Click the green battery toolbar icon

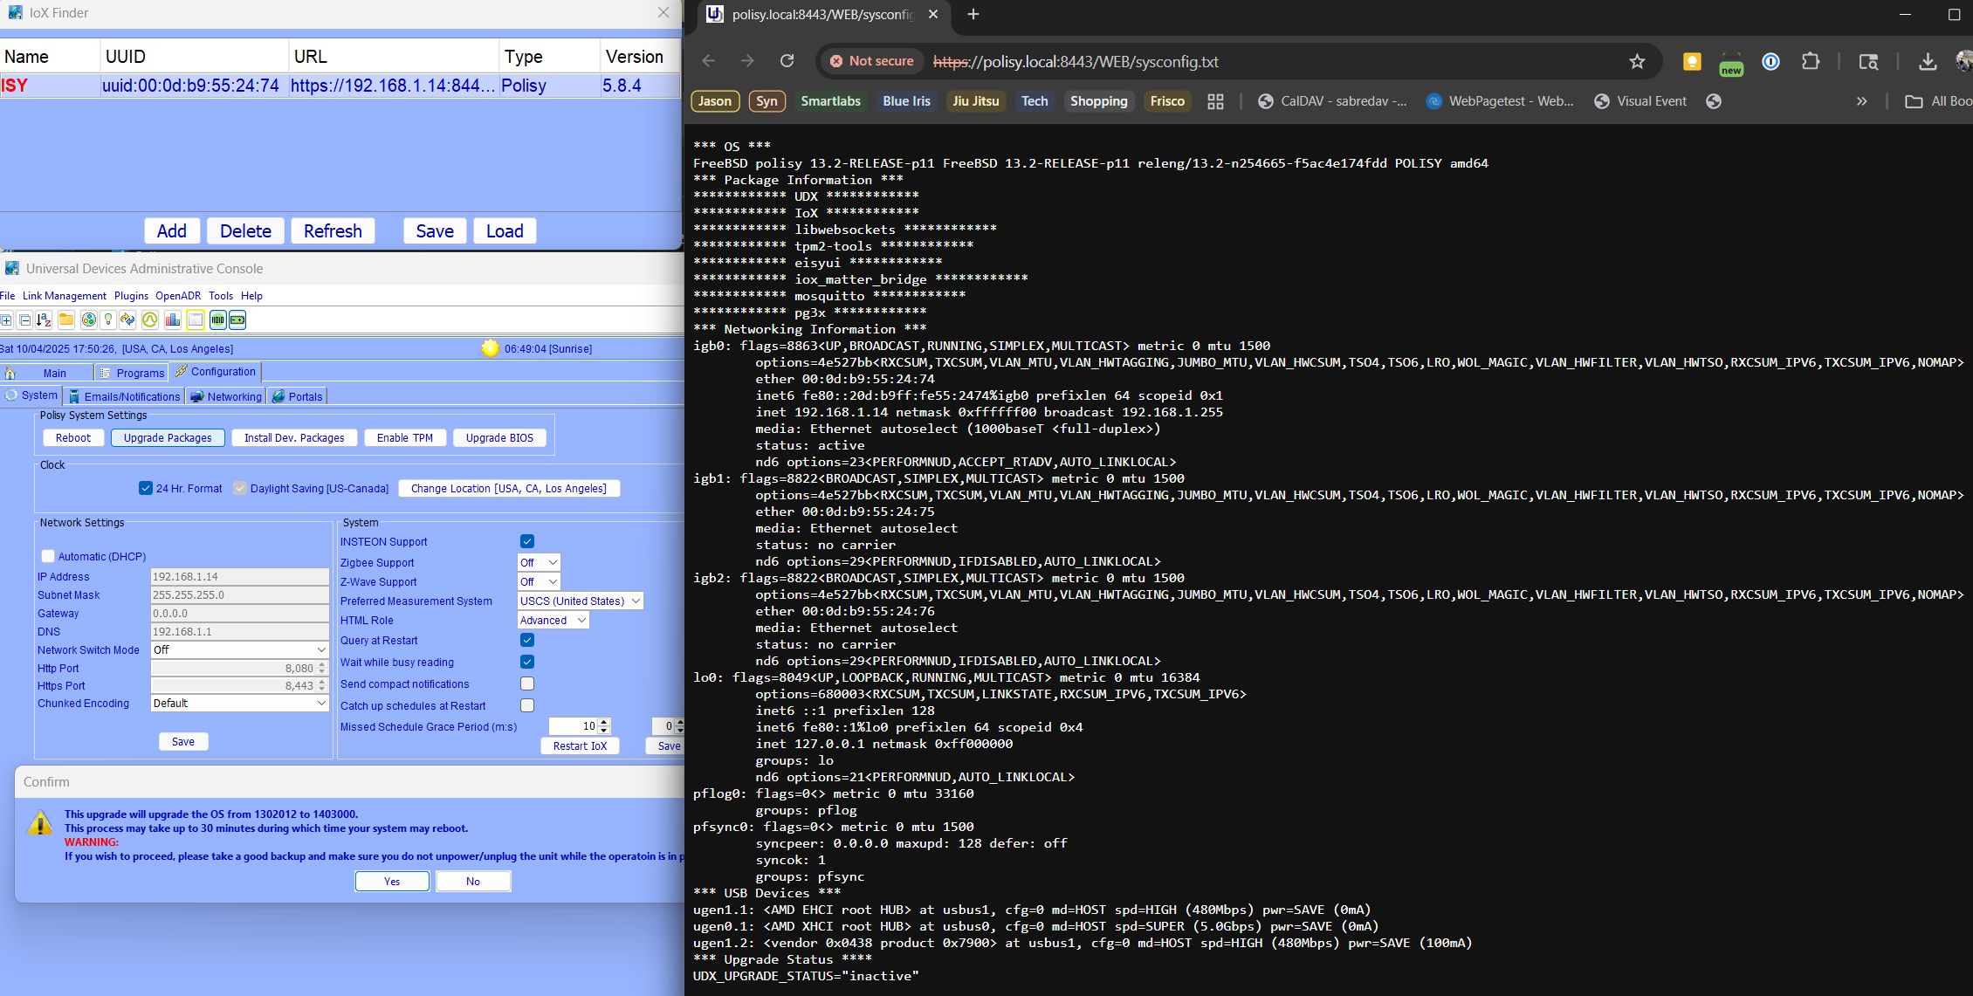(237, 319)
